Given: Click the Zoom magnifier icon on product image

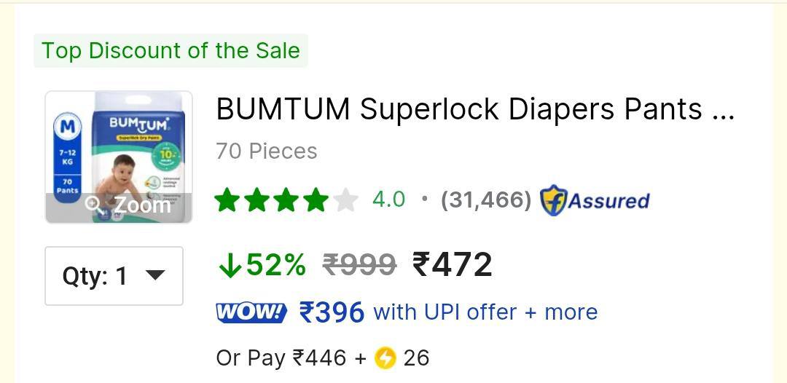Looking at the screenshot, I should click(x=94, y=205).
